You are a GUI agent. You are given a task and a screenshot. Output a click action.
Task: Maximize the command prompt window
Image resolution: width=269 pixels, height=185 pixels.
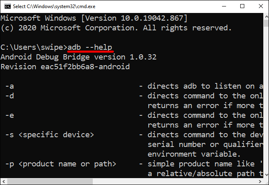tap(242, 6)
